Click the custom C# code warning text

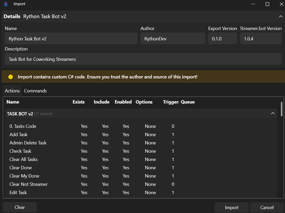(x=107, y=77)
